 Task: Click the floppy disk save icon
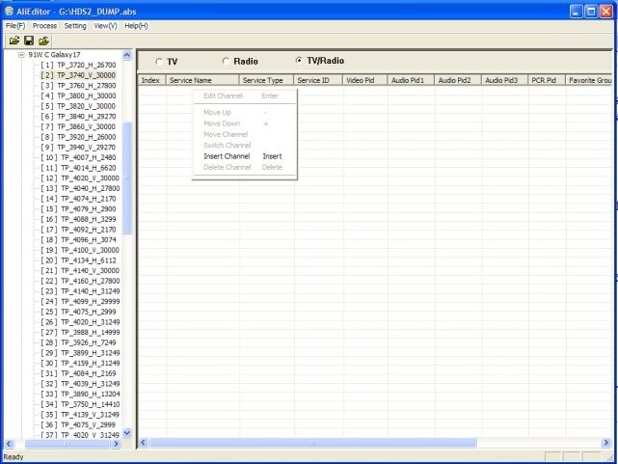point(29,41)
